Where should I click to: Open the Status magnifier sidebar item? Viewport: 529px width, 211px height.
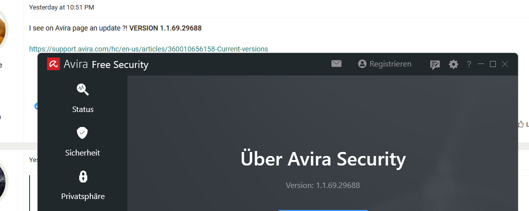tap(83, 98)
